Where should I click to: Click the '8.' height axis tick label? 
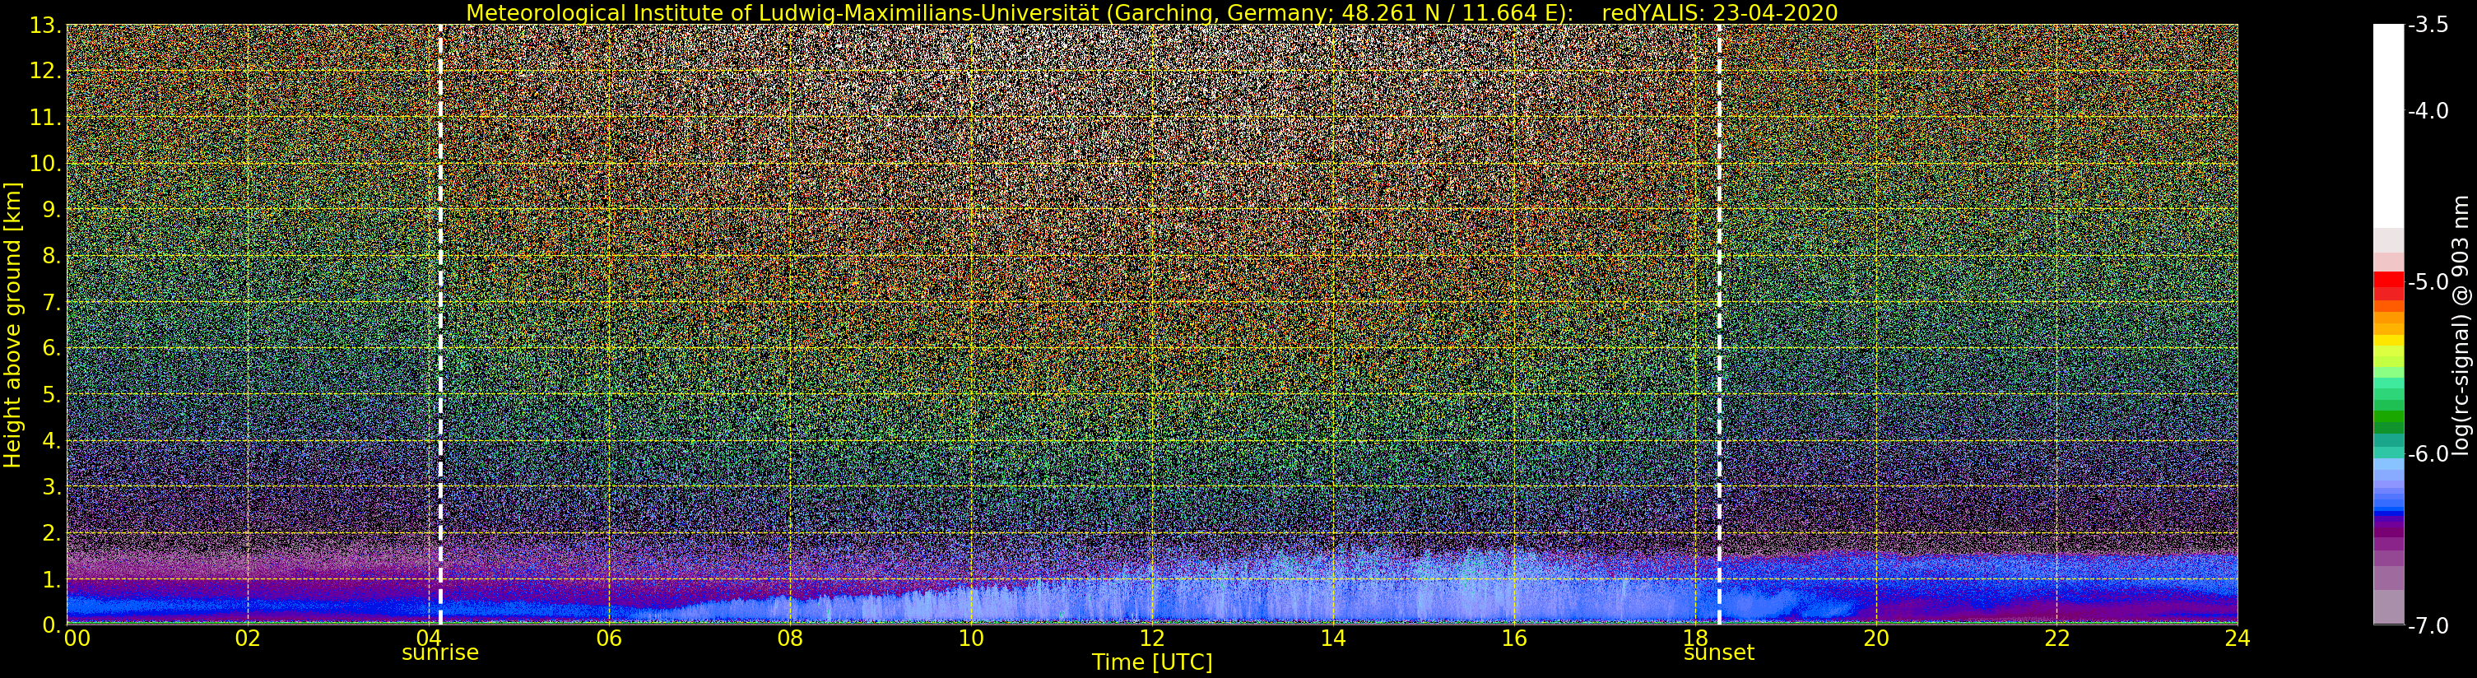pos(52,256)
